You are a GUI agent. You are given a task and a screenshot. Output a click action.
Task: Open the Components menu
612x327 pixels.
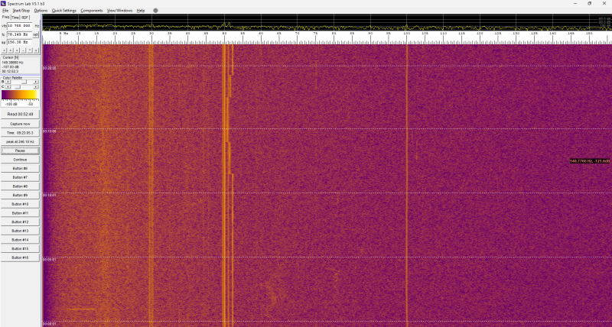click(x=92, y=11)
